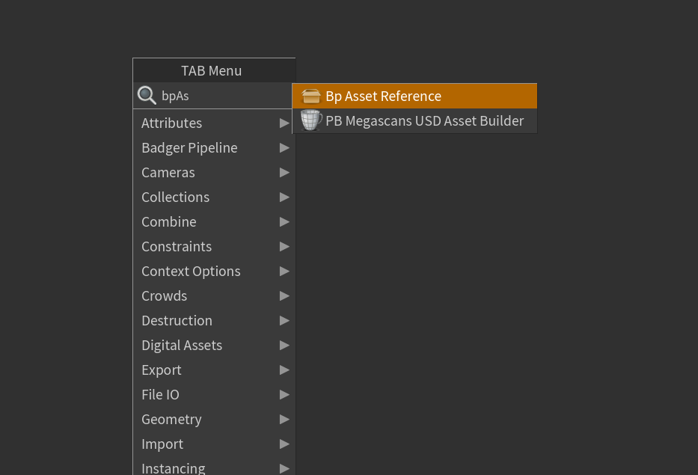Screen dimensions: 698x475
Task: Open the File IO category
Action: (x=161, y=394)
